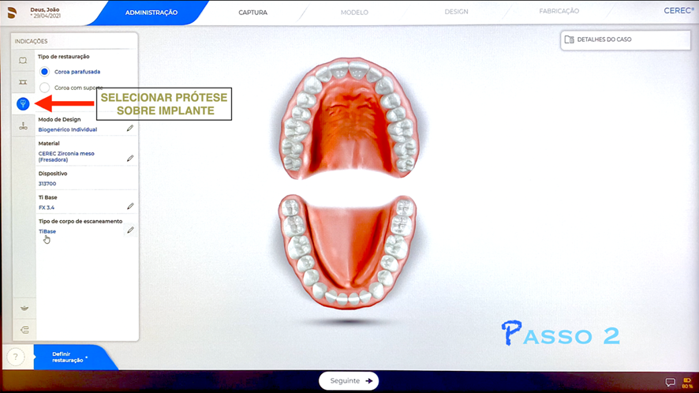Open the chat message icon in bottom bar
Image resolution: width=699 pixels, height=393 pixels.
click(x=670, y=382)
